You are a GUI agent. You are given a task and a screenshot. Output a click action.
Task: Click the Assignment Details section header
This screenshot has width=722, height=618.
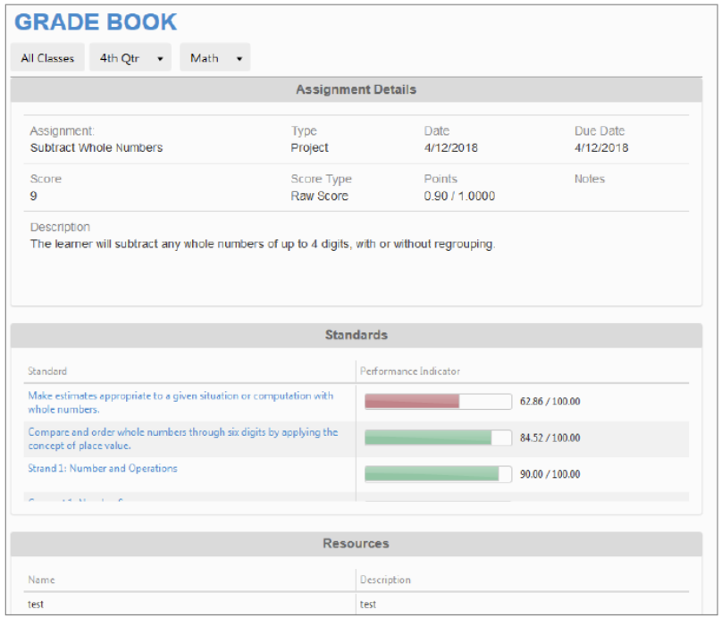pos(356,89)
